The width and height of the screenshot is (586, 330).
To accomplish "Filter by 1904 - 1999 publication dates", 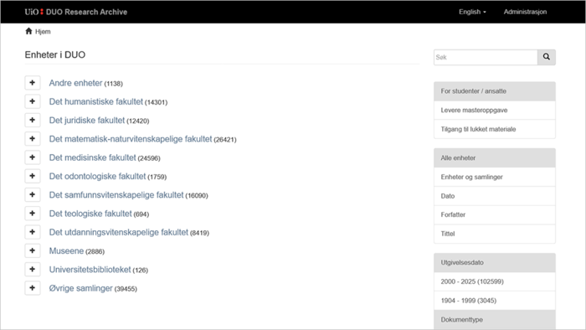I will [495, 301].
